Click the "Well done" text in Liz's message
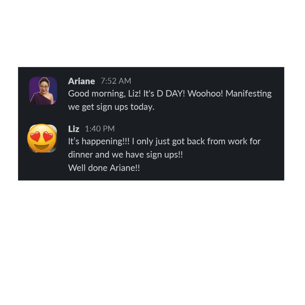Viewport: 305px width, 305px height. [88, 168]
